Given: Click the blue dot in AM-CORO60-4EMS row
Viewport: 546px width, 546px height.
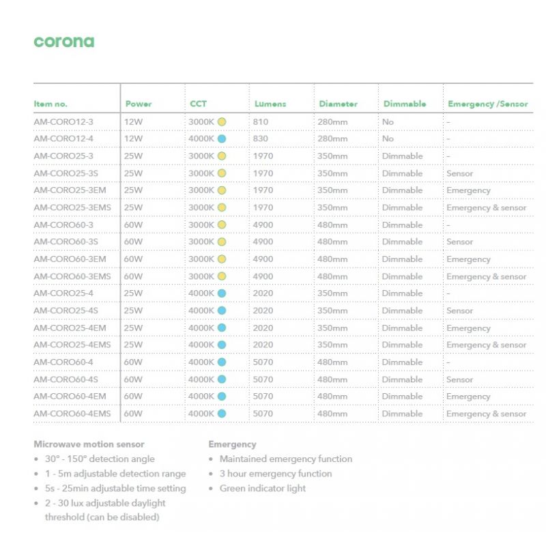Looking at the screenshot, I should [222, 414].
